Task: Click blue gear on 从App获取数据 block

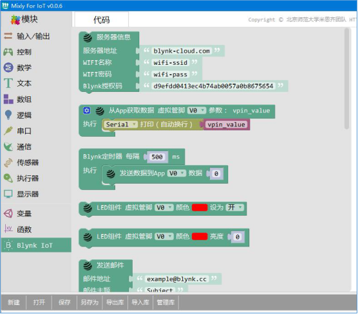Action: point(86,110)
